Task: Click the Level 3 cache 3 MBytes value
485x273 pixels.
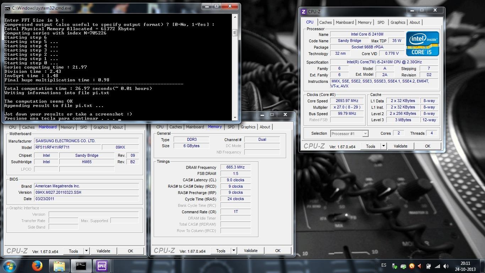Action: pos(403,120)
